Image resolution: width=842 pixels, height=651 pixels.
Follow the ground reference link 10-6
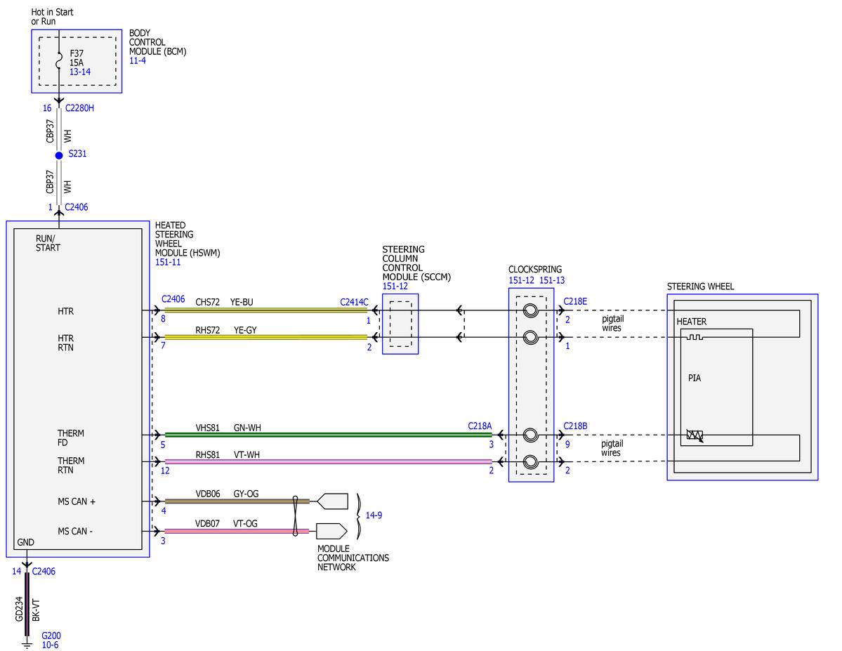coord(51,645)
